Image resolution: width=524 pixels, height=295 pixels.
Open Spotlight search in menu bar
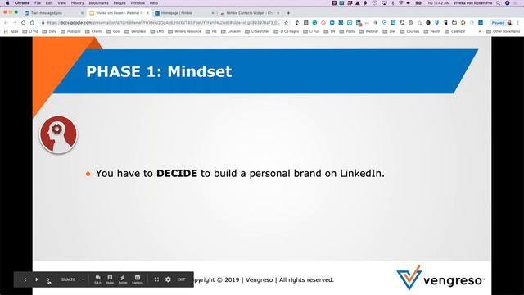499,3
